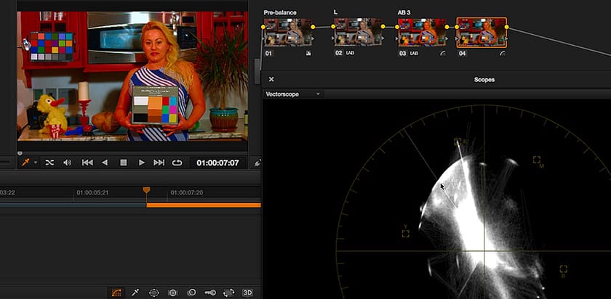This screenshot has height=299, width=611.
Task: Mute audio with the speaker icon
Action: click(x=68, y=163)
